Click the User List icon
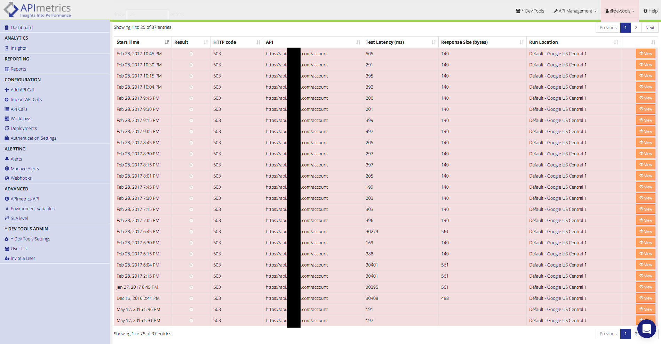This screenshot has height=344, width=661. (x=7, y=249)
